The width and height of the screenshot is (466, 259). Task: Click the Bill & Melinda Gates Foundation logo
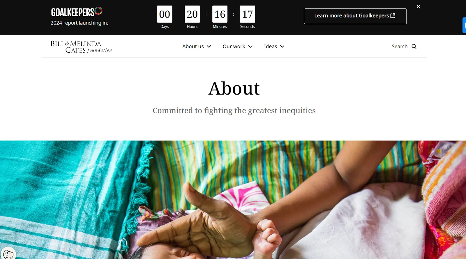(81, 47)
